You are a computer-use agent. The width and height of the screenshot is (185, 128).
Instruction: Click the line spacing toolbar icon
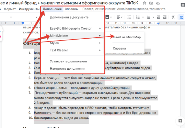coord(129,17)
